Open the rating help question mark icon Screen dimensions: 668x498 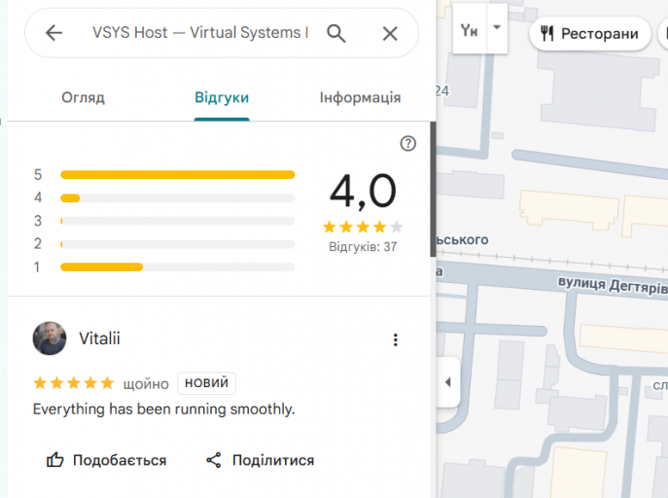[407, 144]
